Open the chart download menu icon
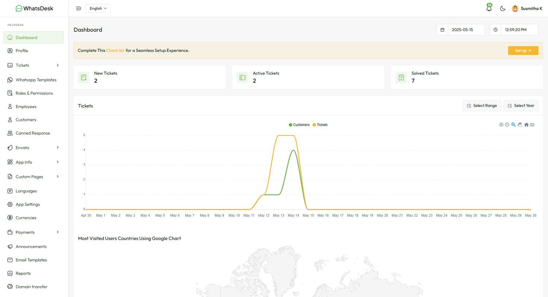The width and height of the screenshot is (548, 297). (x=532, y=125)
